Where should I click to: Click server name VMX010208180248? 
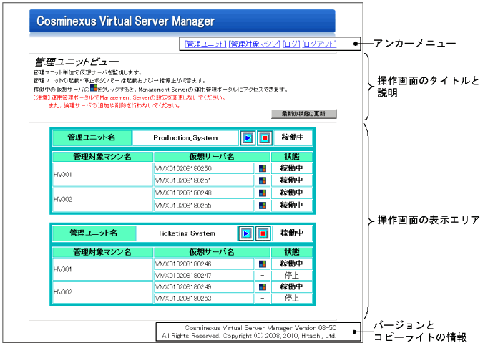point(183,193)
